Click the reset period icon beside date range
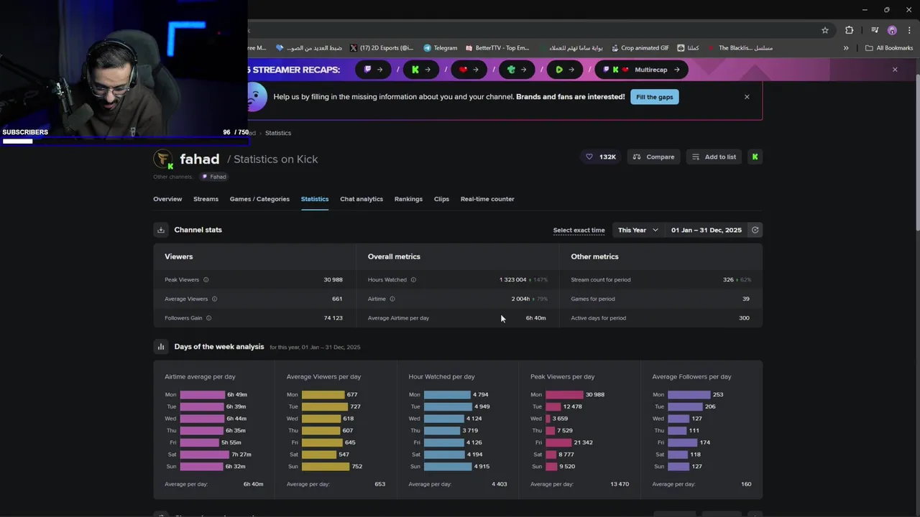Image resolution: width=920 pixels, height=517 pixels. tap(755, 230)
